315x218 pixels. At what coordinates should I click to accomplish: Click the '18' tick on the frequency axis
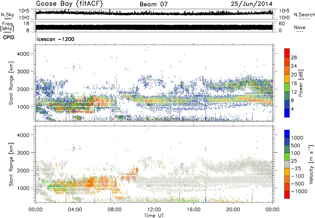[26, 24]
